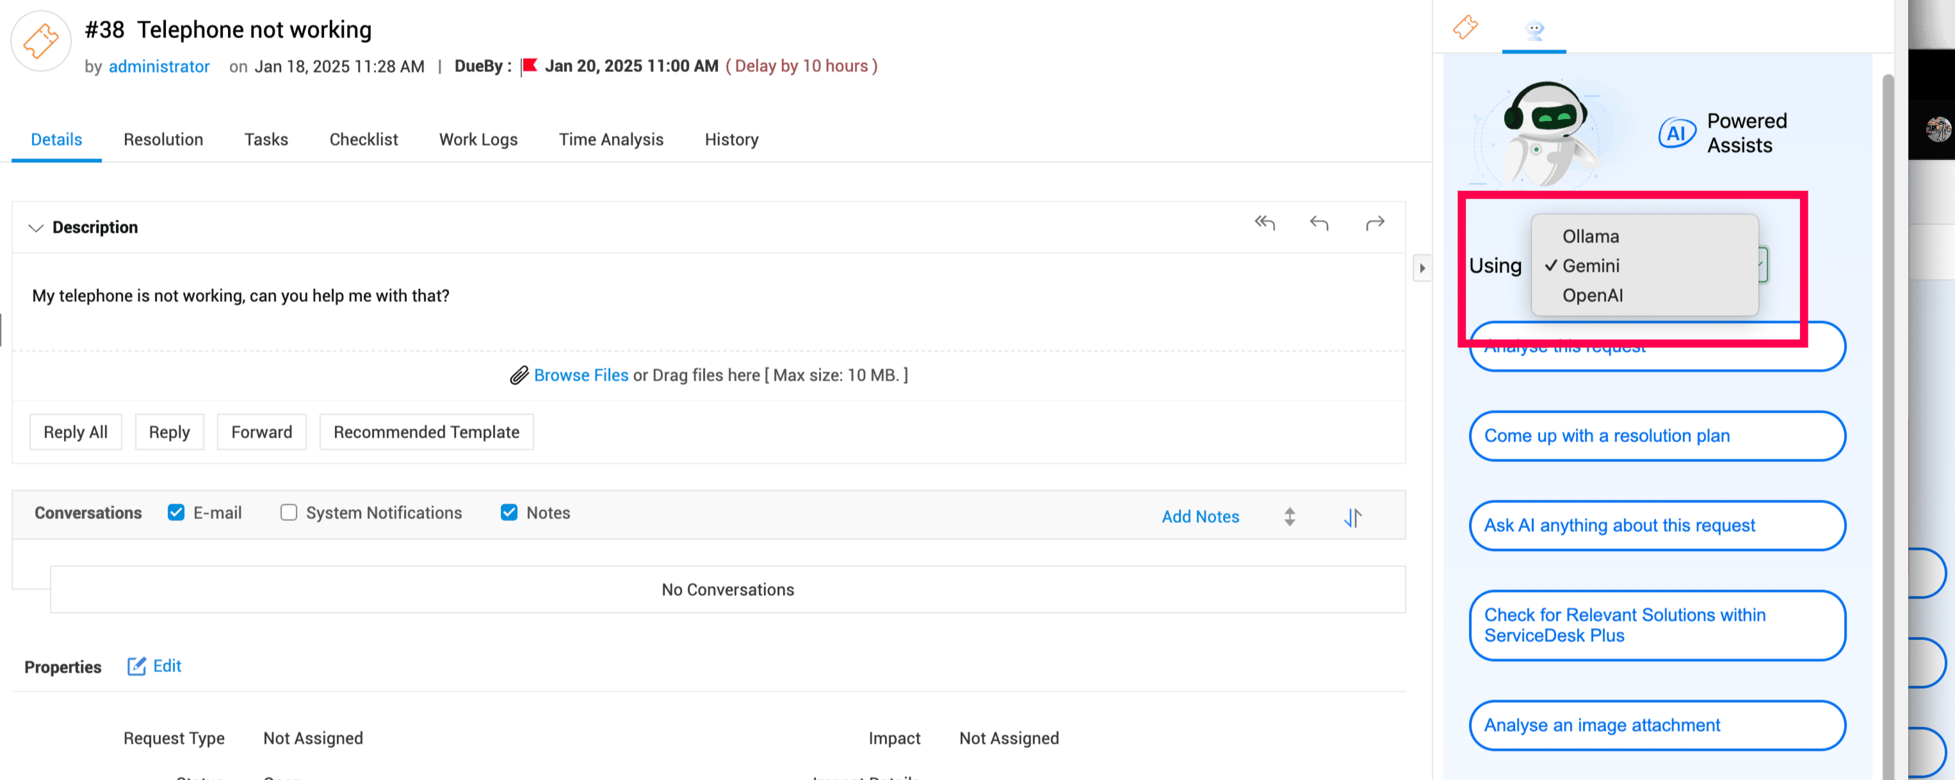Click the Edit link beside Properties
This screenshot has height=780, width=1955.
(167, 666)
